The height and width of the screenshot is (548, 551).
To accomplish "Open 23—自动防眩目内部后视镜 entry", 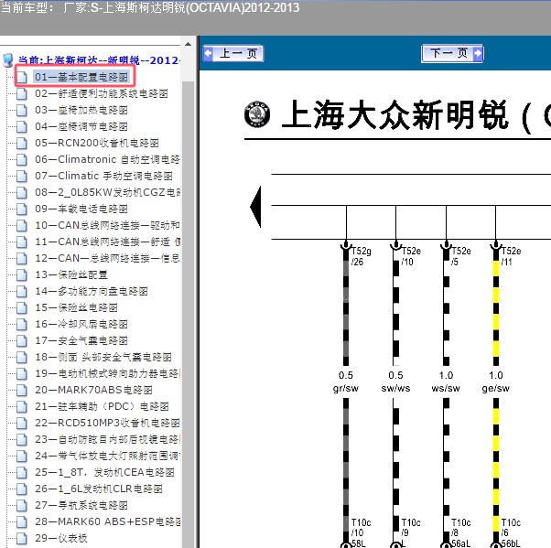I will pyautogui.click(x=107, y=439).
